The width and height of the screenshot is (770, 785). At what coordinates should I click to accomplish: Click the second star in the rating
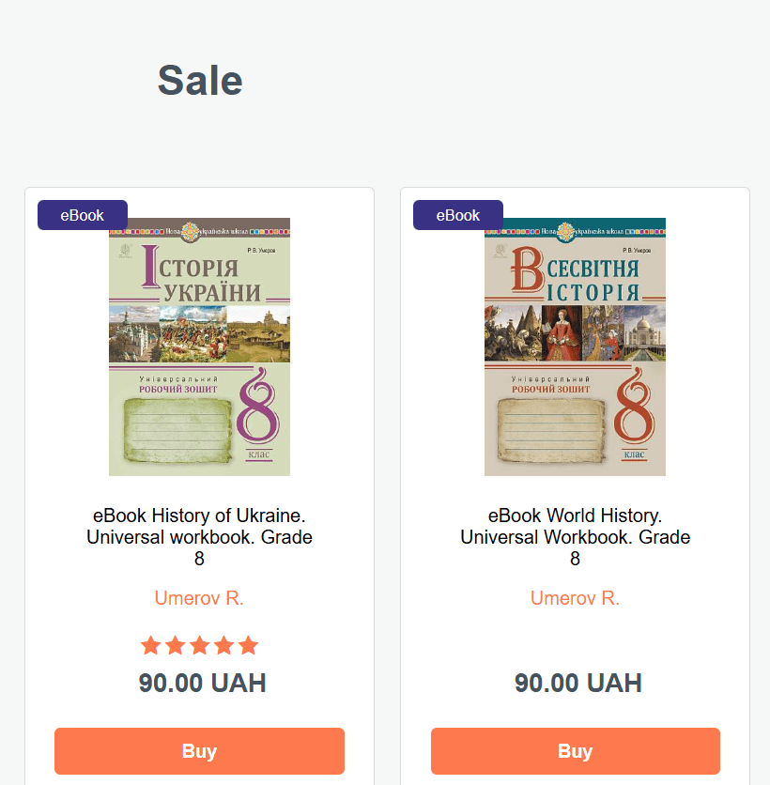[175, 646]
